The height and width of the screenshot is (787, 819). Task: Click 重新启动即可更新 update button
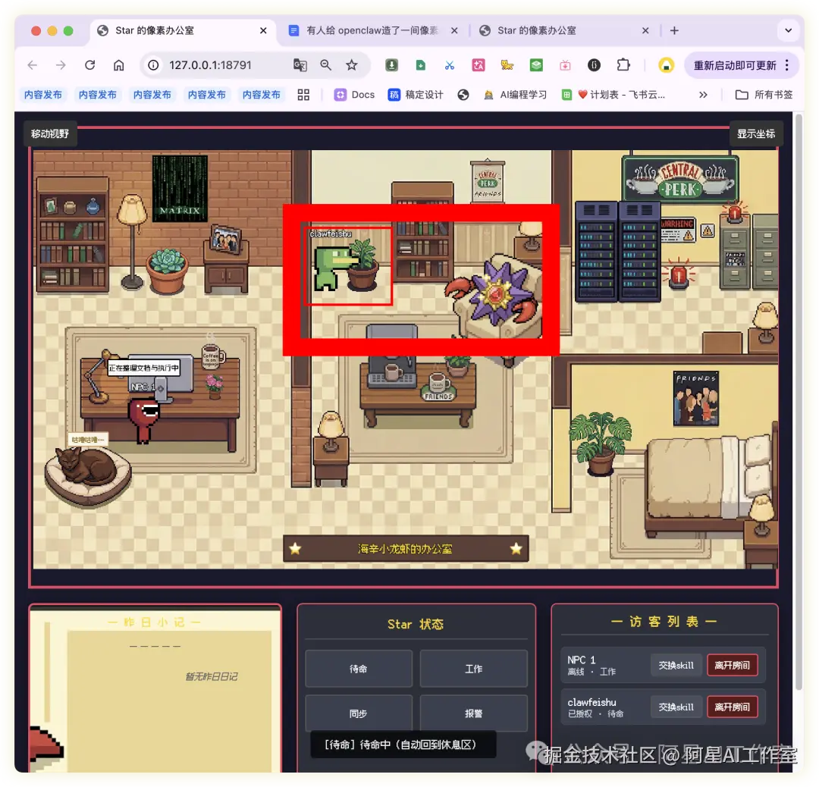pyautogui.click(x=734, y=65)
